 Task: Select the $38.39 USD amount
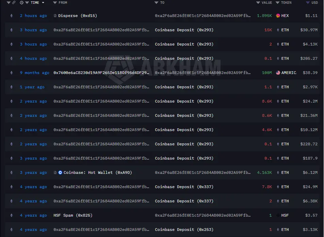coord(310,73)
